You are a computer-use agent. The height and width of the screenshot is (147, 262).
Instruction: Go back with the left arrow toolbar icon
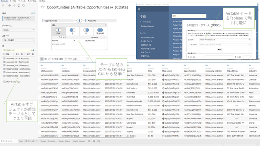[10, 6]
